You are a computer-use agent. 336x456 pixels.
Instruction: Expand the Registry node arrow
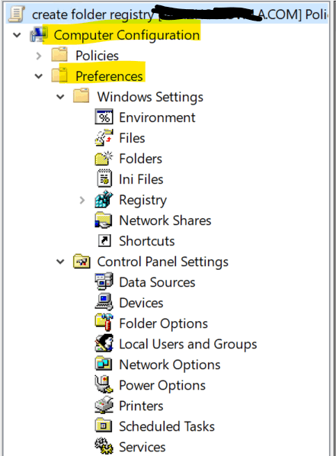pyautogui.click(x=82, y=200)
